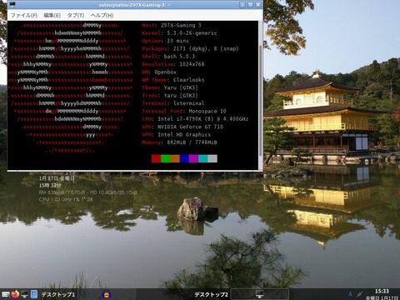This screenshot has width=400, height=300.
Task: Open the タブ(T) menu
Action: tap(76, 15)
